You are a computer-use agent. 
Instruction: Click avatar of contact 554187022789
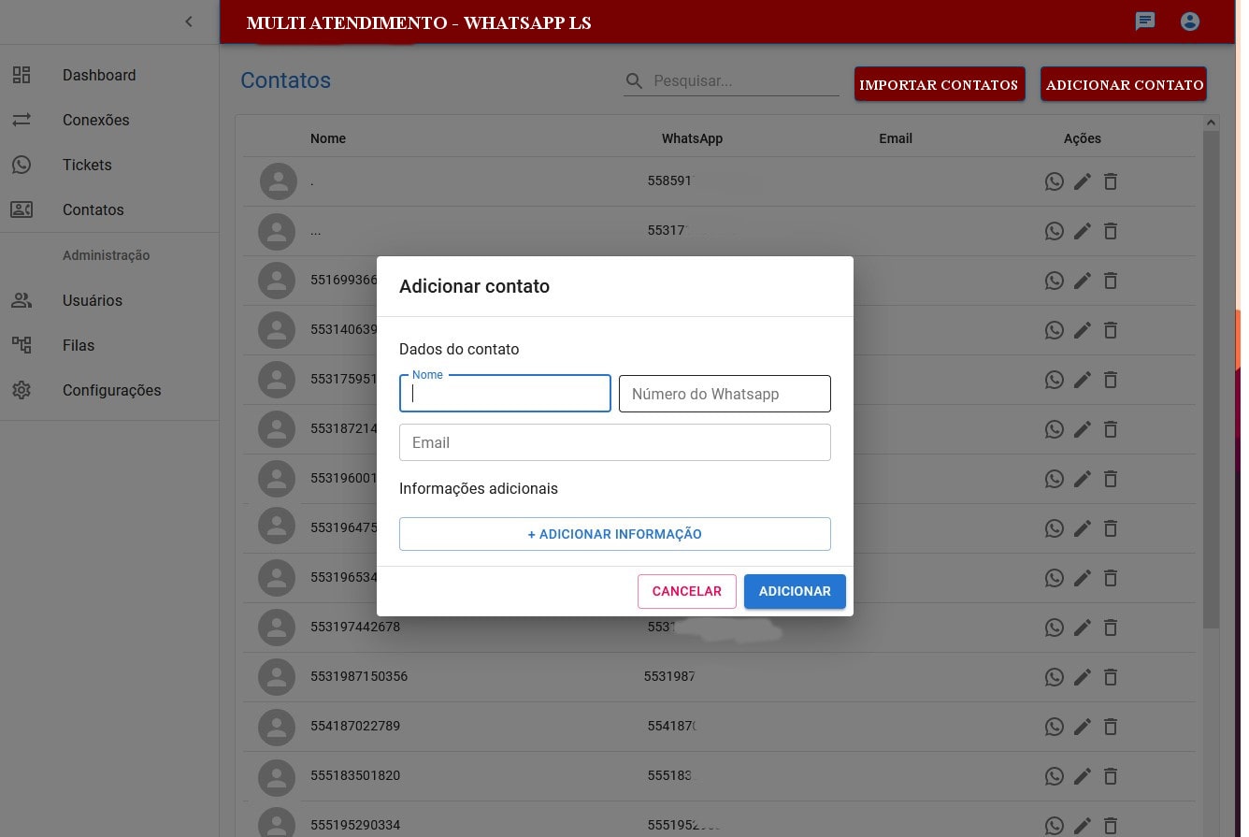(278, 727)
